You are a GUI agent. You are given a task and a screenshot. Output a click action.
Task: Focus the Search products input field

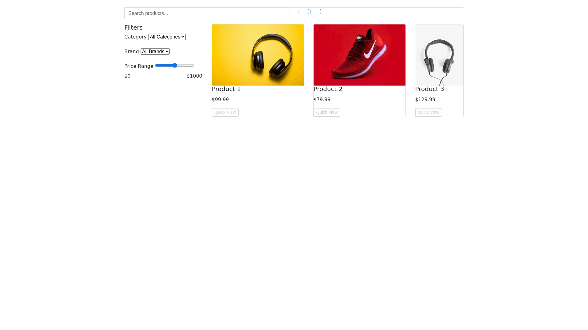[206, 13]
